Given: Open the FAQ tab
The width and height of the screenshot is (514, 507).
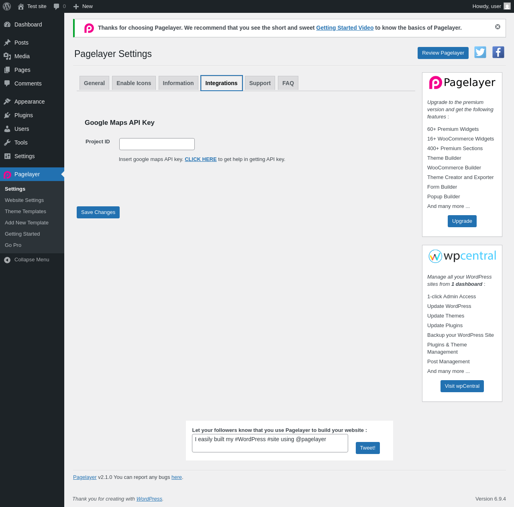Looking at the screenshot, I should (288, 83).
